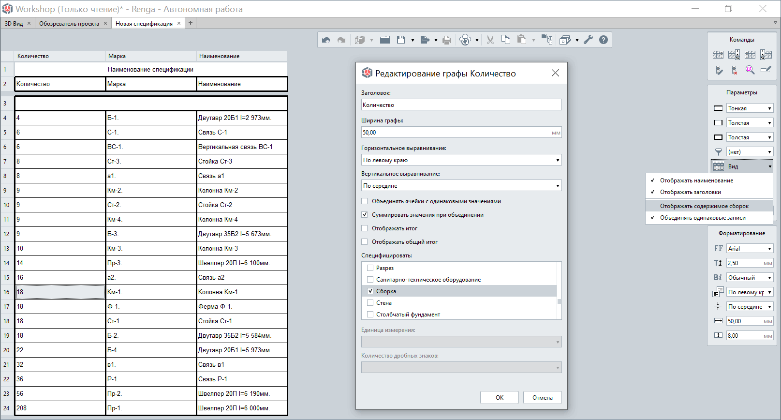Click the row height field showing 8,00
Image resolution: width=781 pixels, height=420 pixels.
750,336
